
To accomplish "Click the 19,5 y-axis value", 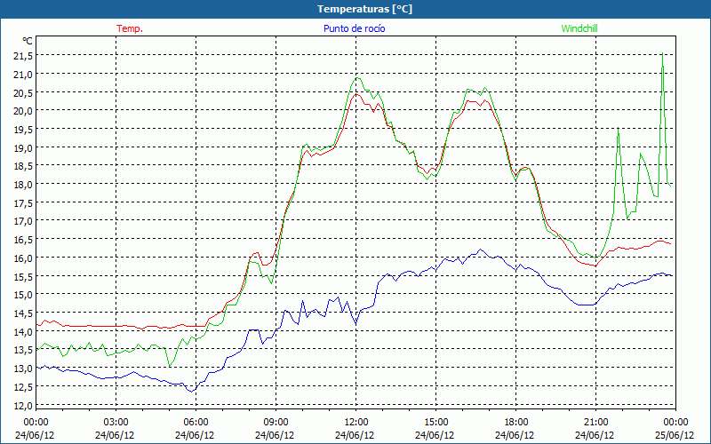I will (24, 129).
